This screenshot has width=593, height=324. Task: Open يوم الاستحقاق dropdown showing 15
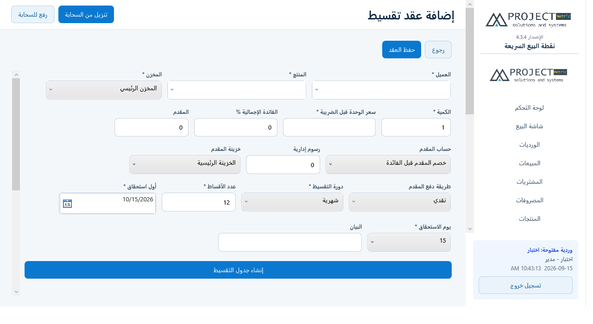pyautogui.click(x=409, y=242)
